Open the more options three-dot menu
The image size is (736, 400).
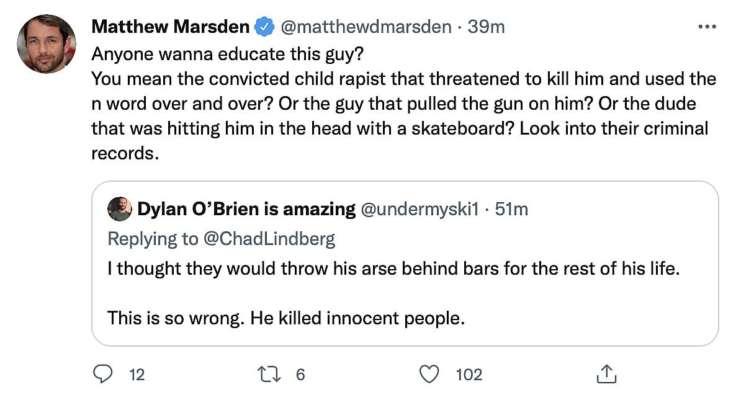tap(707, 27)
